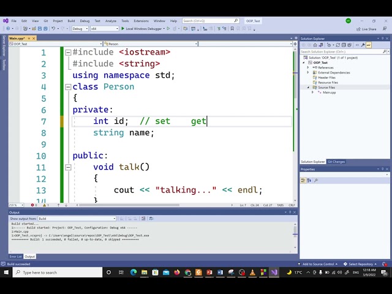
Task: Click View Code angle-brackets icon
Action: click(357, 45)
